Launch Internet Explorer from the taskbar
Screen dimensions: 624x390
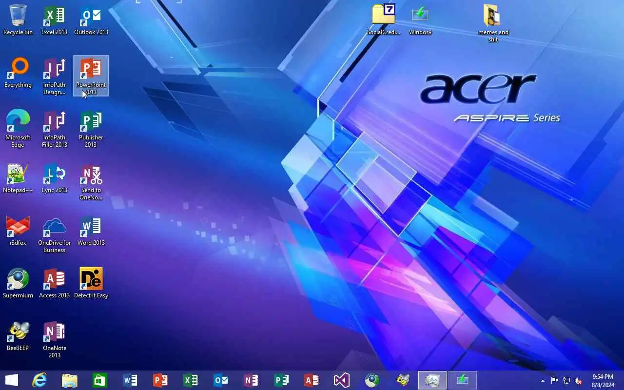click(x=39, y=380)
